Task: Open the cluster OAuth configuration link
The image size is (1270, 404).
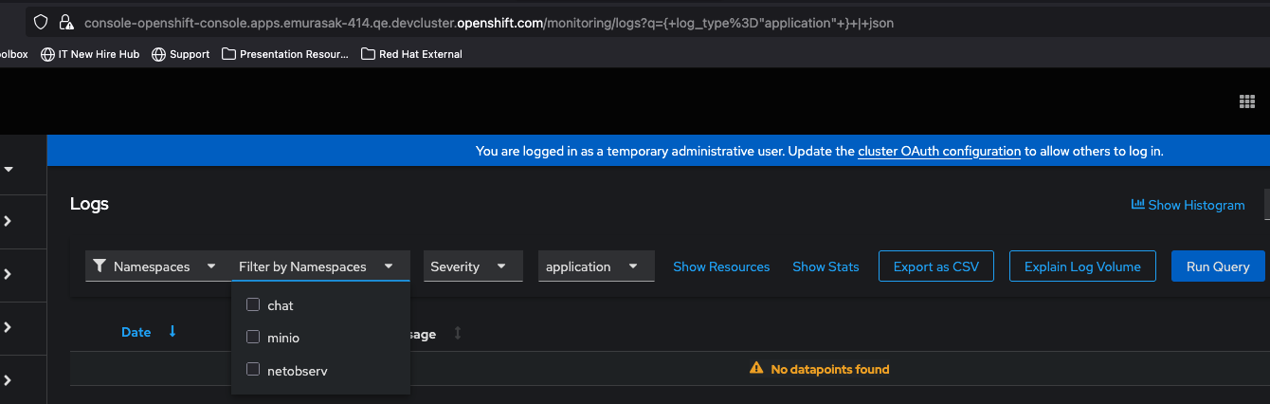Action: tap(939, 151)
